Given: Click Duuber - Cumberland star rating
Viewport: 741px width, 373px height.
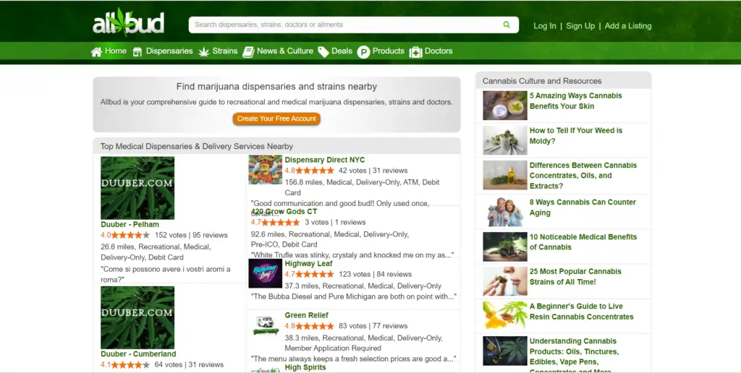Looking at the screenshot, I should tap(130, 364).
